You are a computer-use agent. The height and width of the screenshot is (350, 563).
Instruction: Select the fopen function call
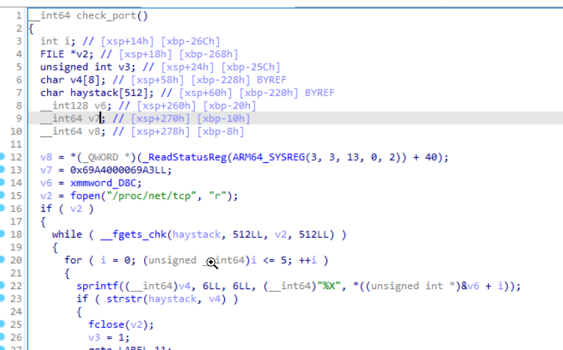(85, 196)
